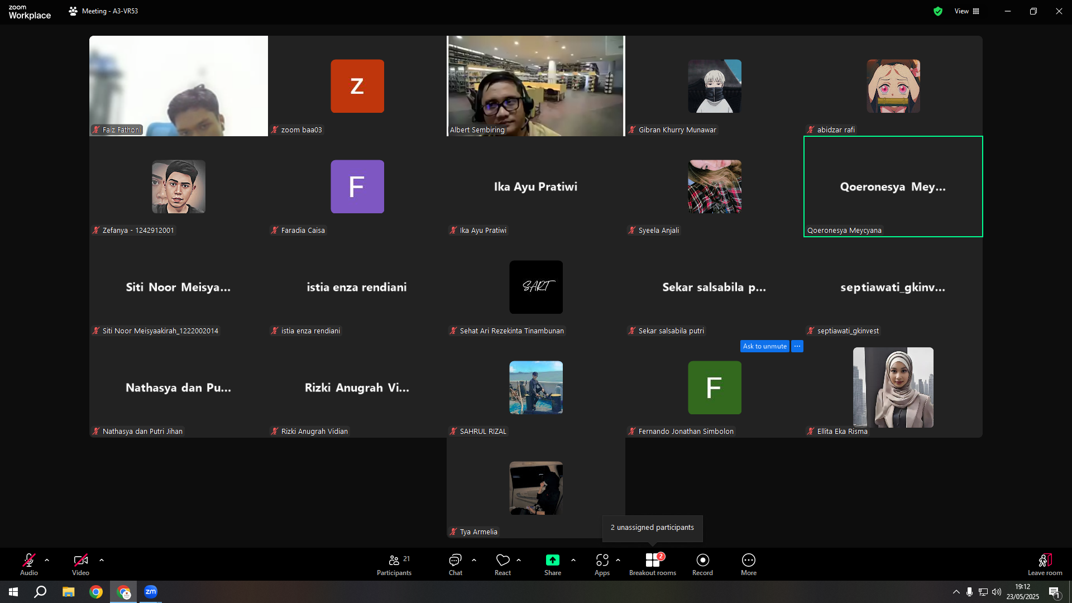Select Albert Sembiring's video tile
The image size is (1072, 603).
click(536, 86)
